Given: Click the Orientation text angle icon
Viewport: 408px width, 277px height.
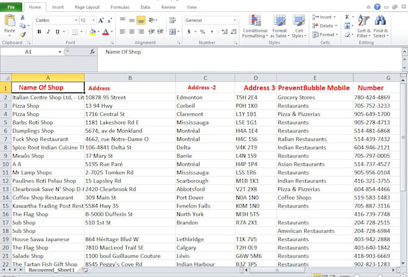Looking at the screenshot, I should tap(152, 20).
